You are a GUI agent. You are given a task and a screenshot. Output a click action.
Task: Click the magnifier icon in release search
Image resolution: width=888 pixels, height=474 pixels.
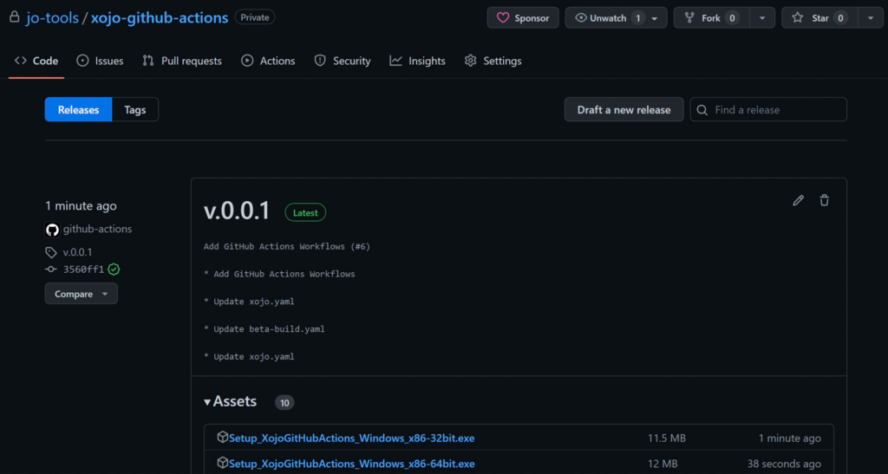pos(702,110)
